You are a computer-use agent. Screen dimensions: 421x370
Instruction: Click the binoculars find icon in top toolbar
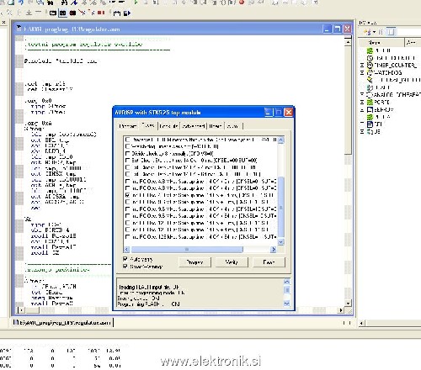[x=64, y=3]
